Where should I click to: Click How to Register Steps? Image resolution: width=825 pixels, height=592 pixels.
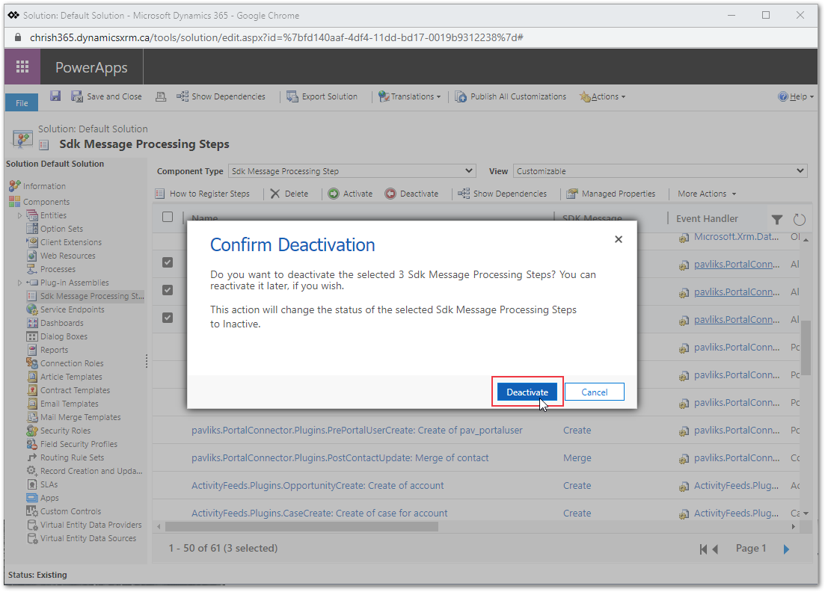coord(203,194)
